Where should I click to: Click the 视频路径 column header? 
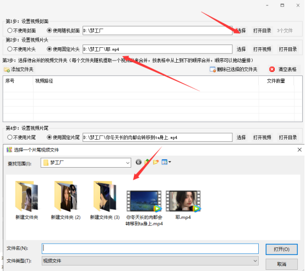146,81
